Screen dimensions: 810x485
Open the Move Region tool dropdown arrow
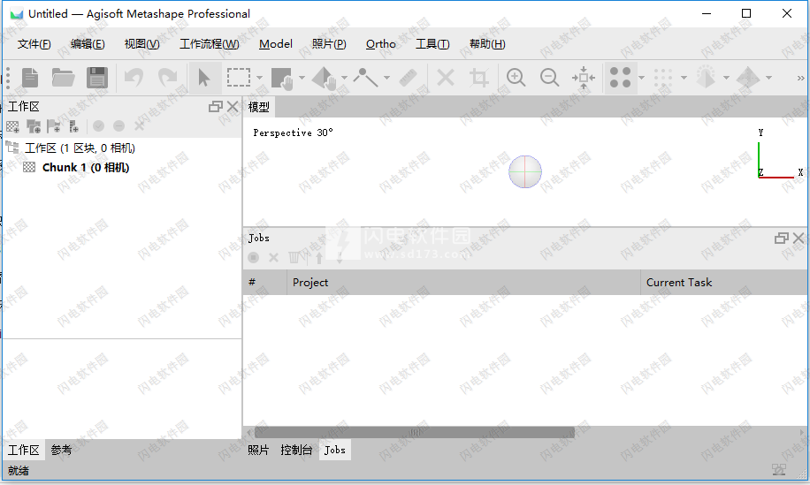[302, 78]
